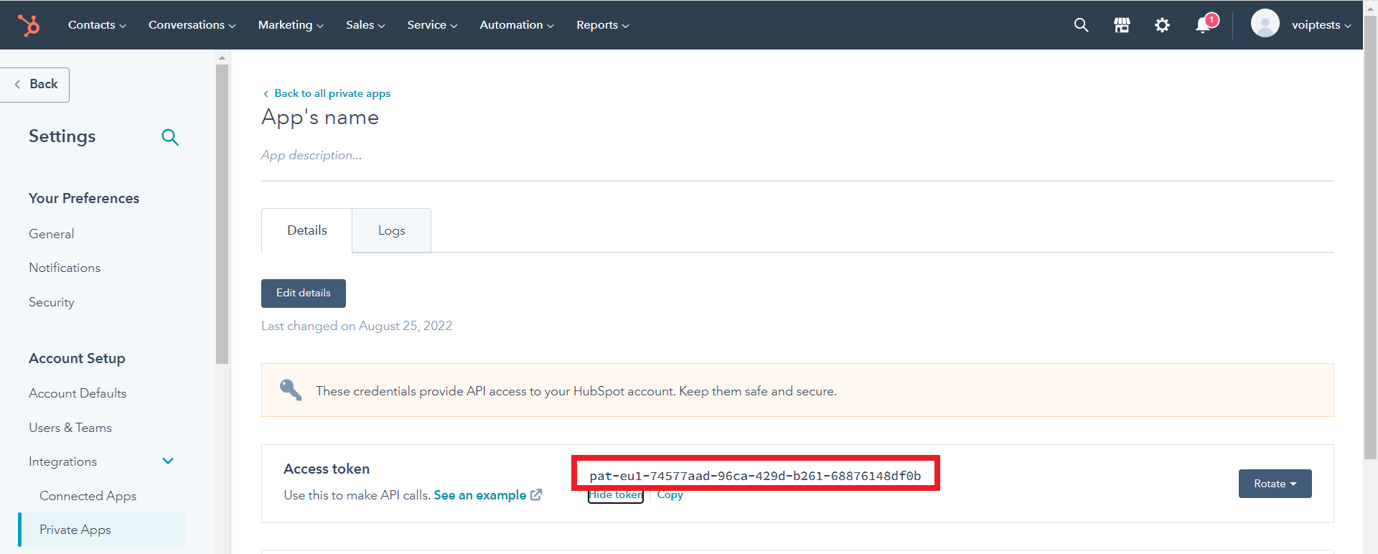Expand the Sales menu
The height and width of the screenshot is (554, 1378).
click(x=365, y=25)
